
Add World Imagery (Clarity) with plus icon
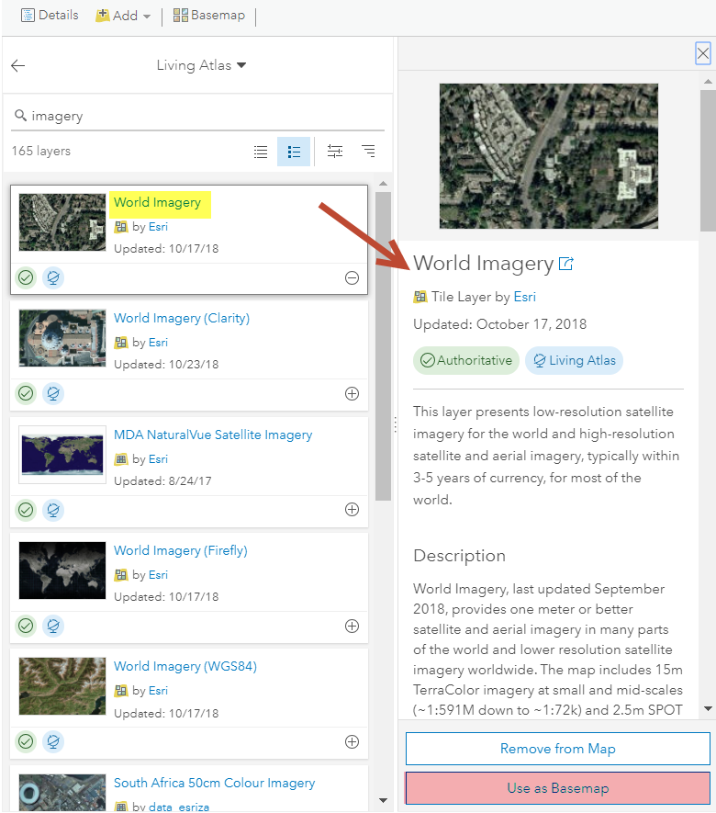(x=352, y=393)
